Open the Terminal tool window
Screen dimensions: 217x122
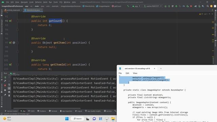tap(53, 111)
